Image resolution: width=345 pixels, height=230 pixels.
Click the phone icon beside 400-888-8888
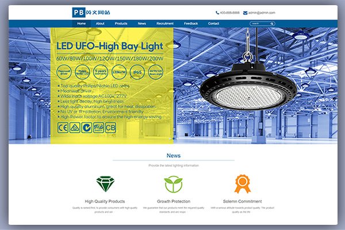217,13
